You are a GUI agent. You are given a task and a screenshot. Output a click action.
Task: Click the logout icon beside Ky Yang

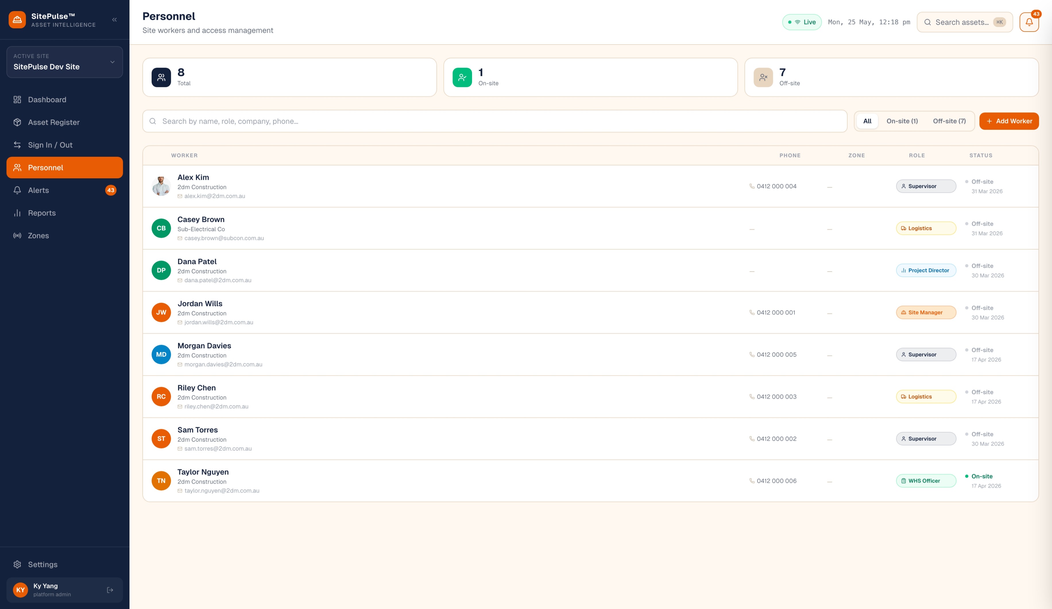tap(110, 590)
